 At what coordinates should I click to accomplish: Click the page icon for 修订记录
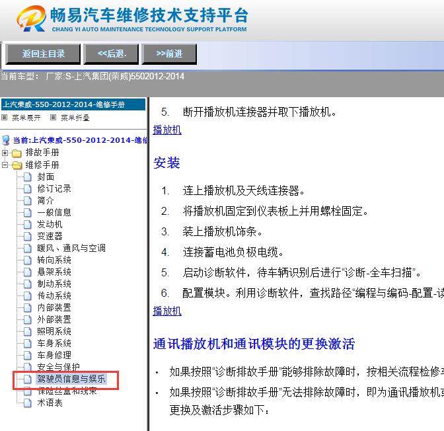28,189
